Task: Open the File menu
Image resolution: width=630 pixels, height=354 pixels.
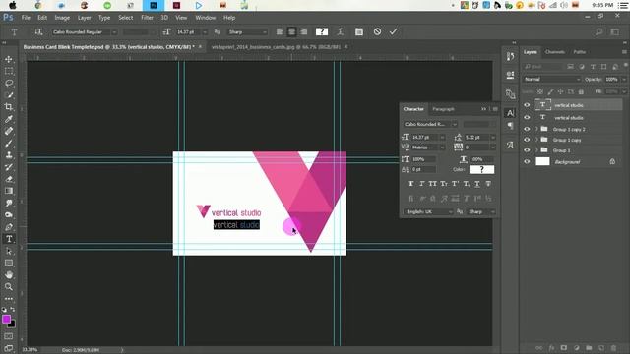Action: (26, 18)
